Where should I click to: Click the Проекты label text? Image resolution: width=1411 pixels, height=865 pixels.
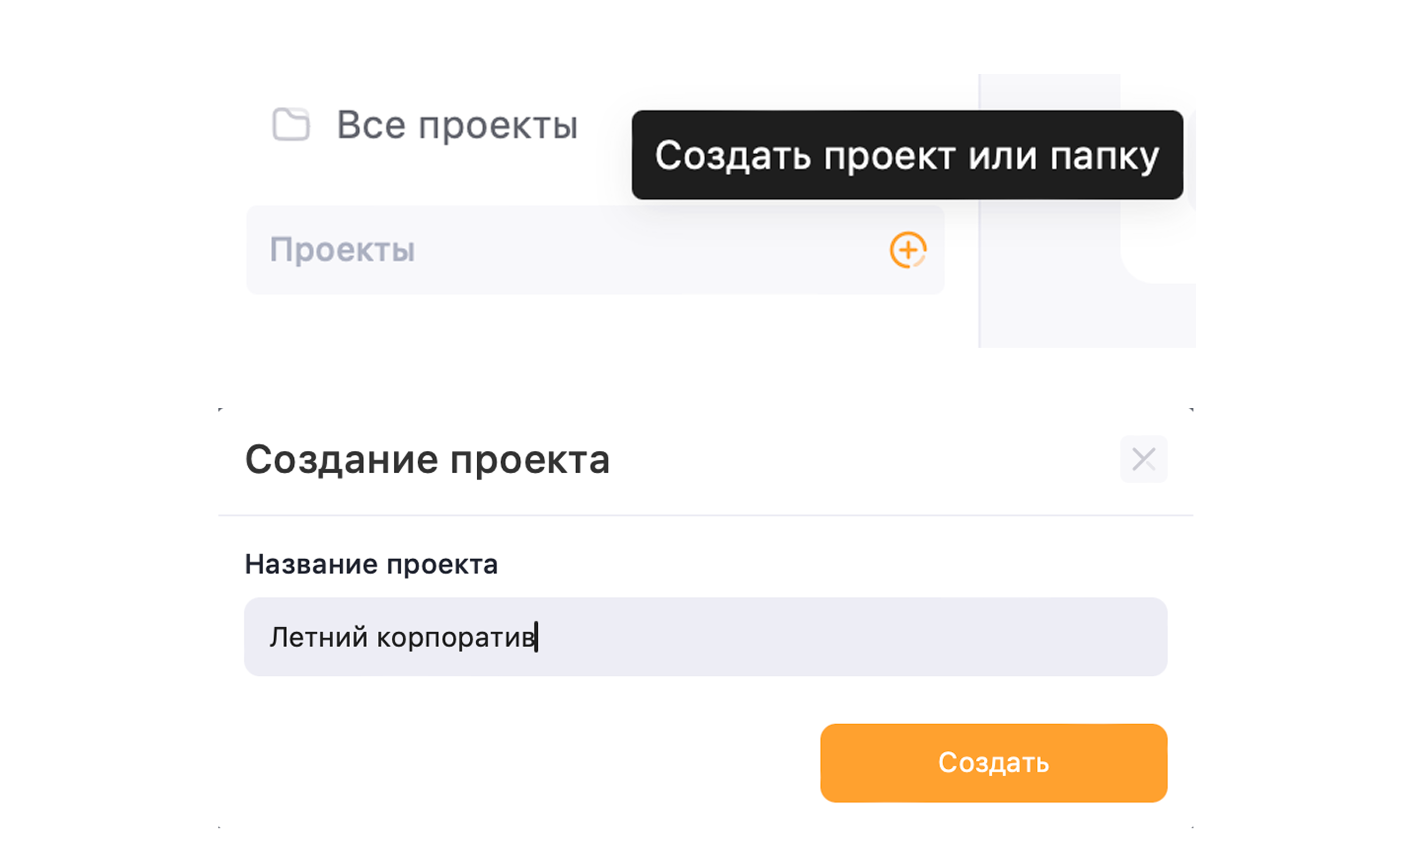(x=342, y=250)
